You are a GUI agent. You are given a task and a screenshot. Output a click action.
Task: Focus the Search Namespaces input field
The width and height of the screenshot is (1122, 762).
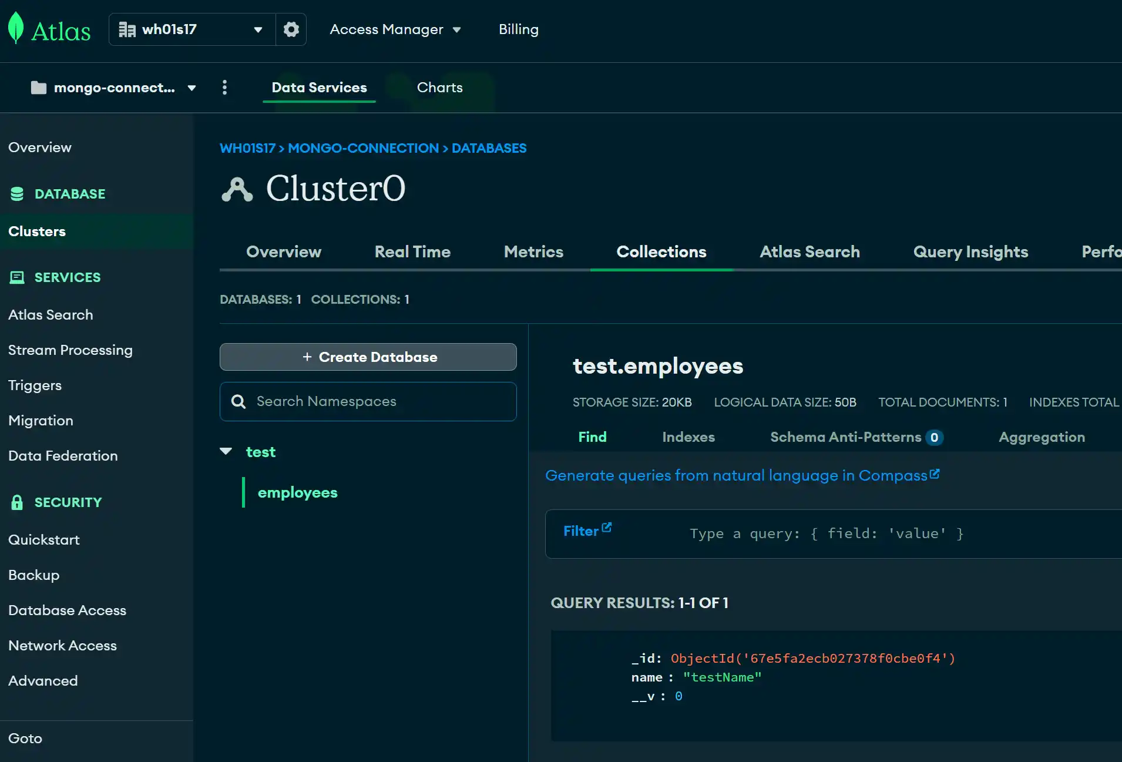click(368, 401)
